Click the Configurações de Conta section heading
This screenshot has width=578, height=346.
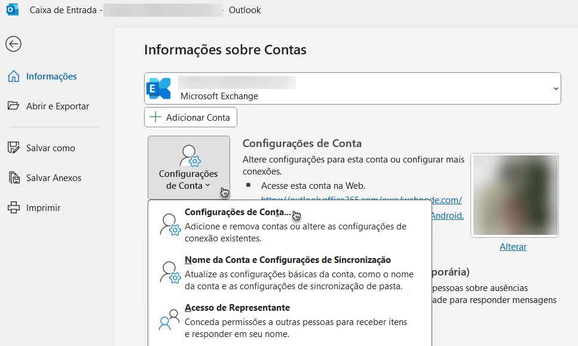click(x=302, y=143)
